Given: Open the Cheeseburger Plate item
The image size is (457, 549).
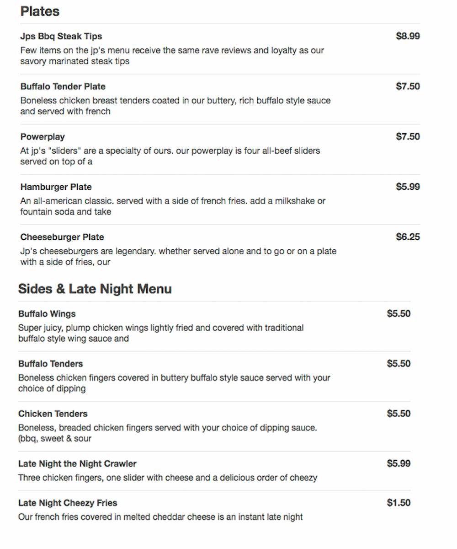Looking at the screenshot, I should 62,237.
